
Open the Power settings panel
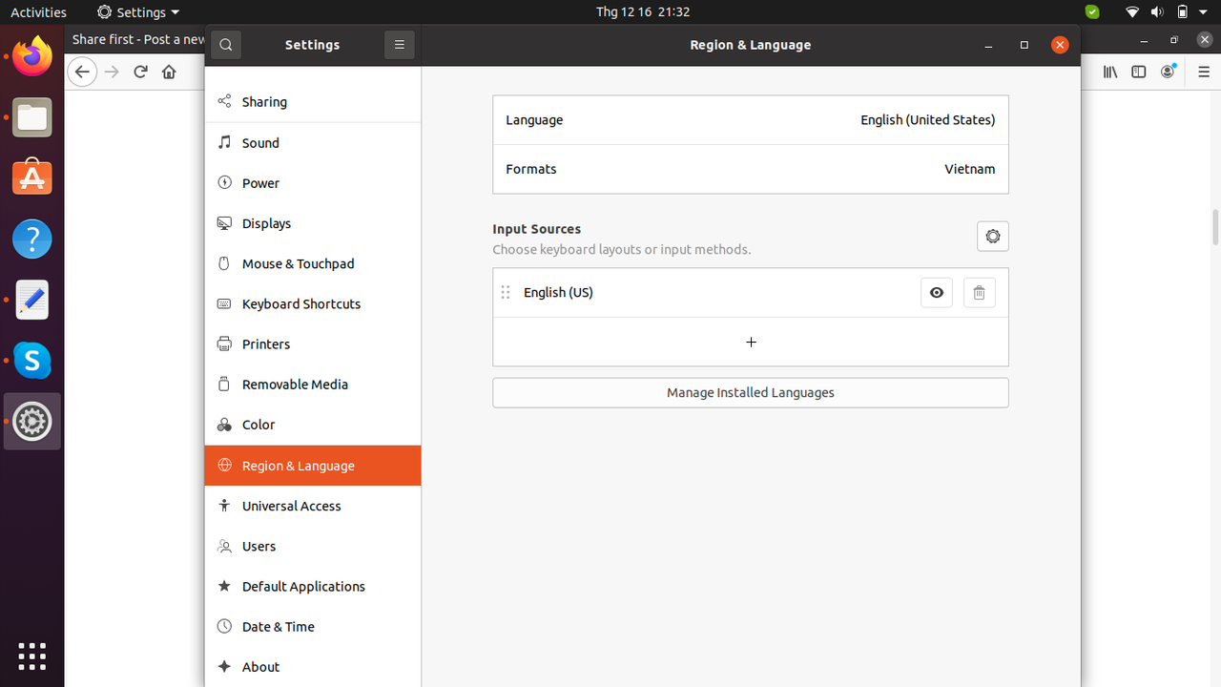pyautogui.click(x=313, y=183)
